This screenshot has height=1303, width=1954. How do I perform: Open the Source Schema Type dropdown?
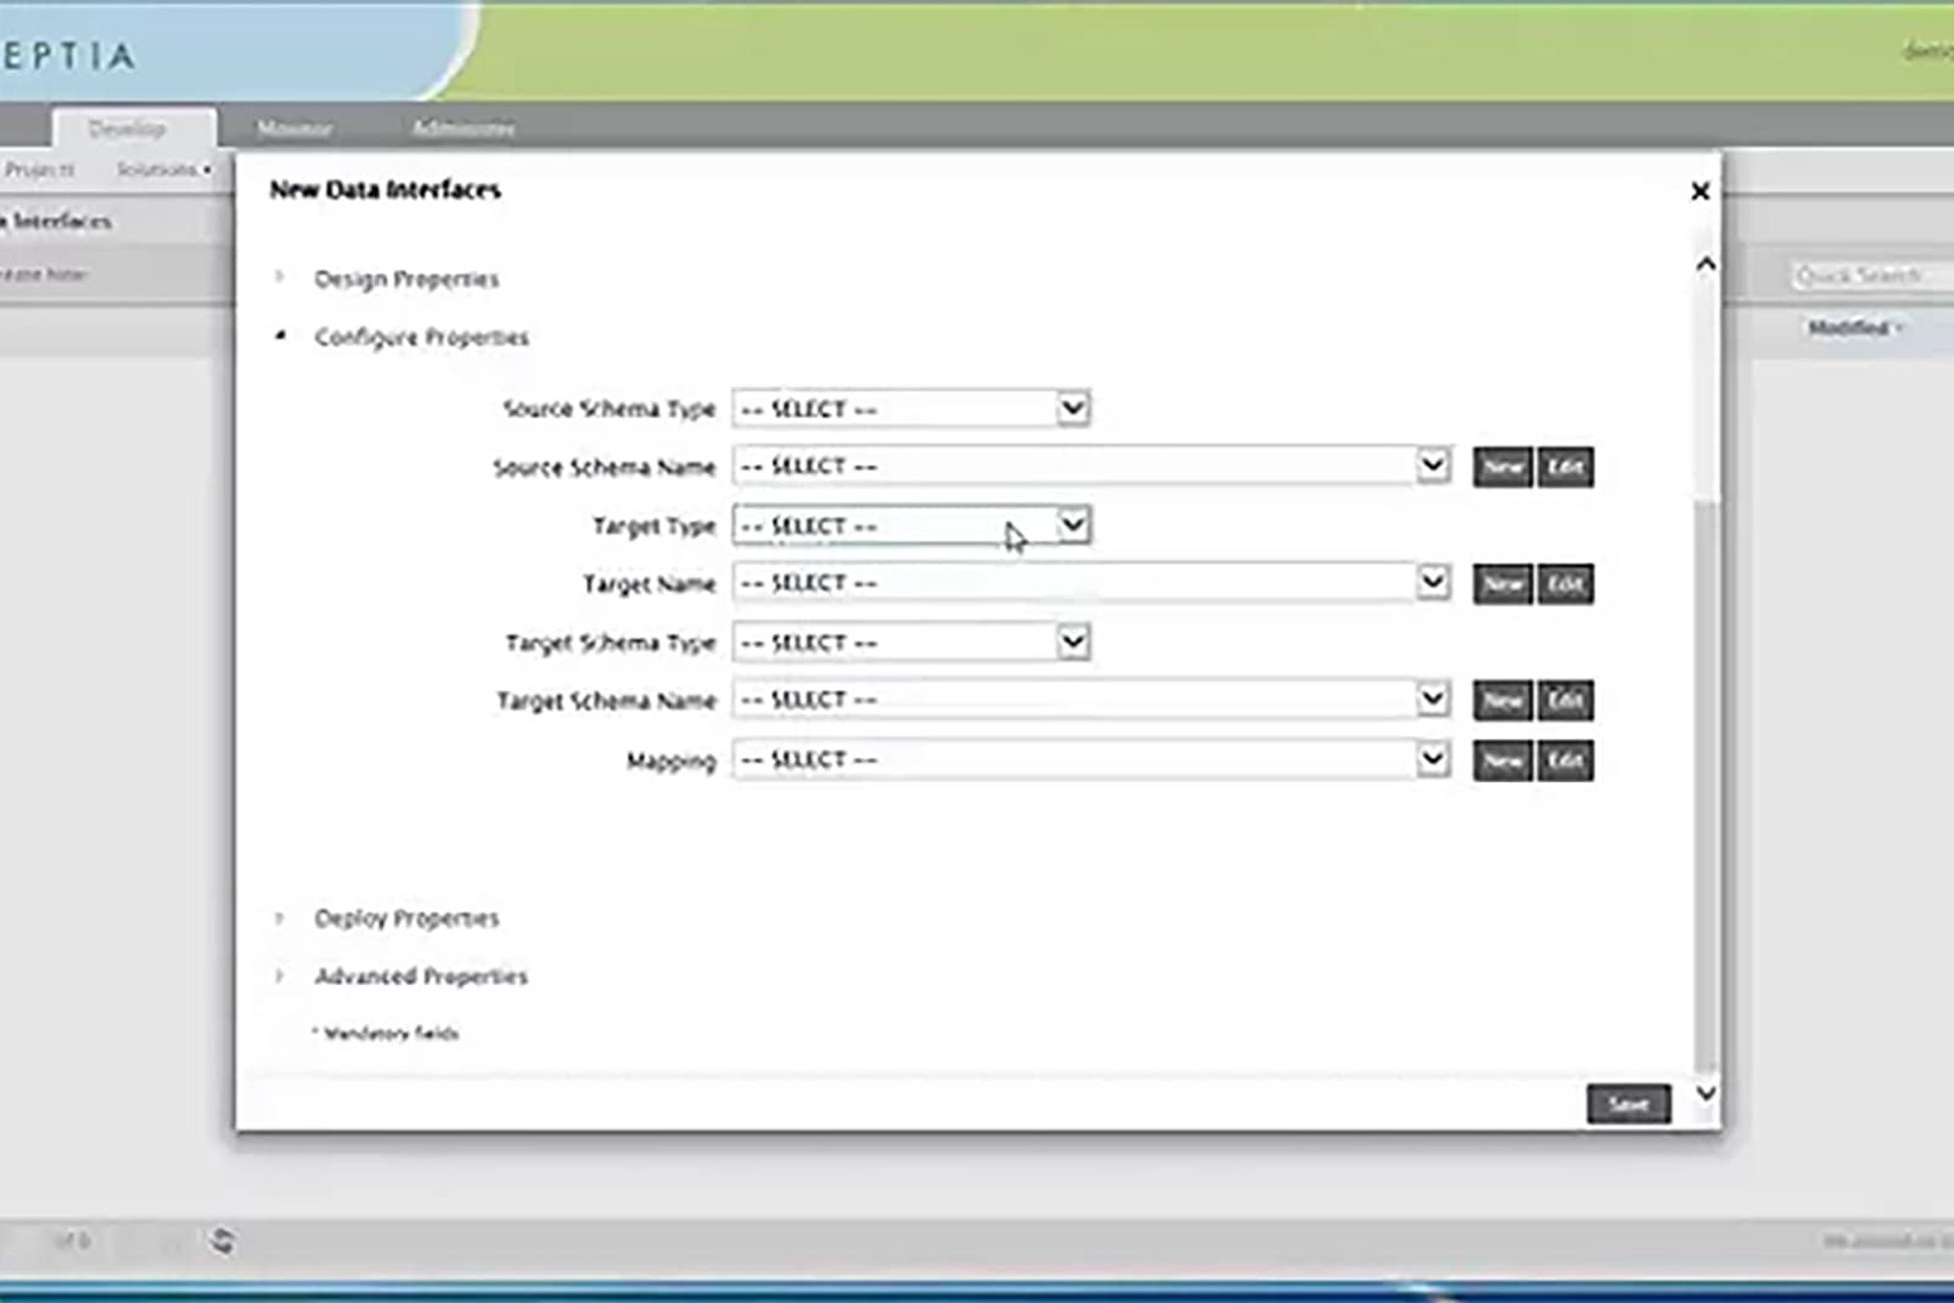click(1072, 408)
